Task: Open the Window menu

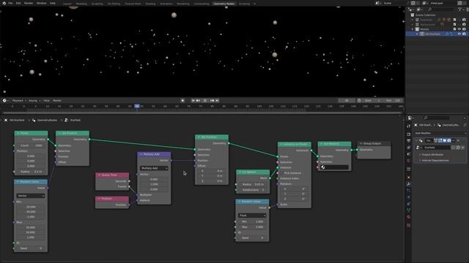Action: point(41,3)
